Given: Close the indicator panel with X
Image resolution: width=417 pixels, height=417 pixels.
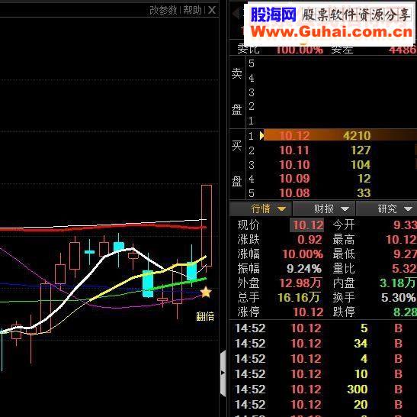Looking at the screenshot, I should 212,11.
